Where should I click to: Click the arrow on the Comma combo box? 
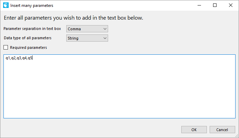(x=105, y=29)
